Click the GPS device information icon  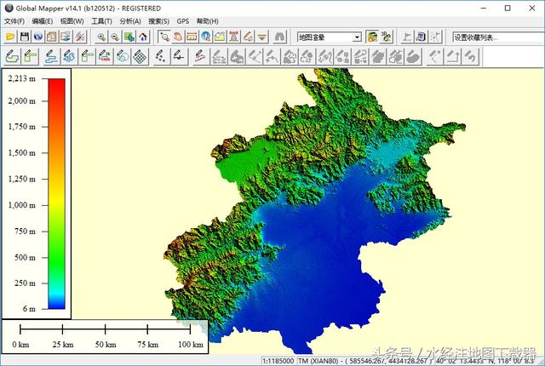coord(421,37)
